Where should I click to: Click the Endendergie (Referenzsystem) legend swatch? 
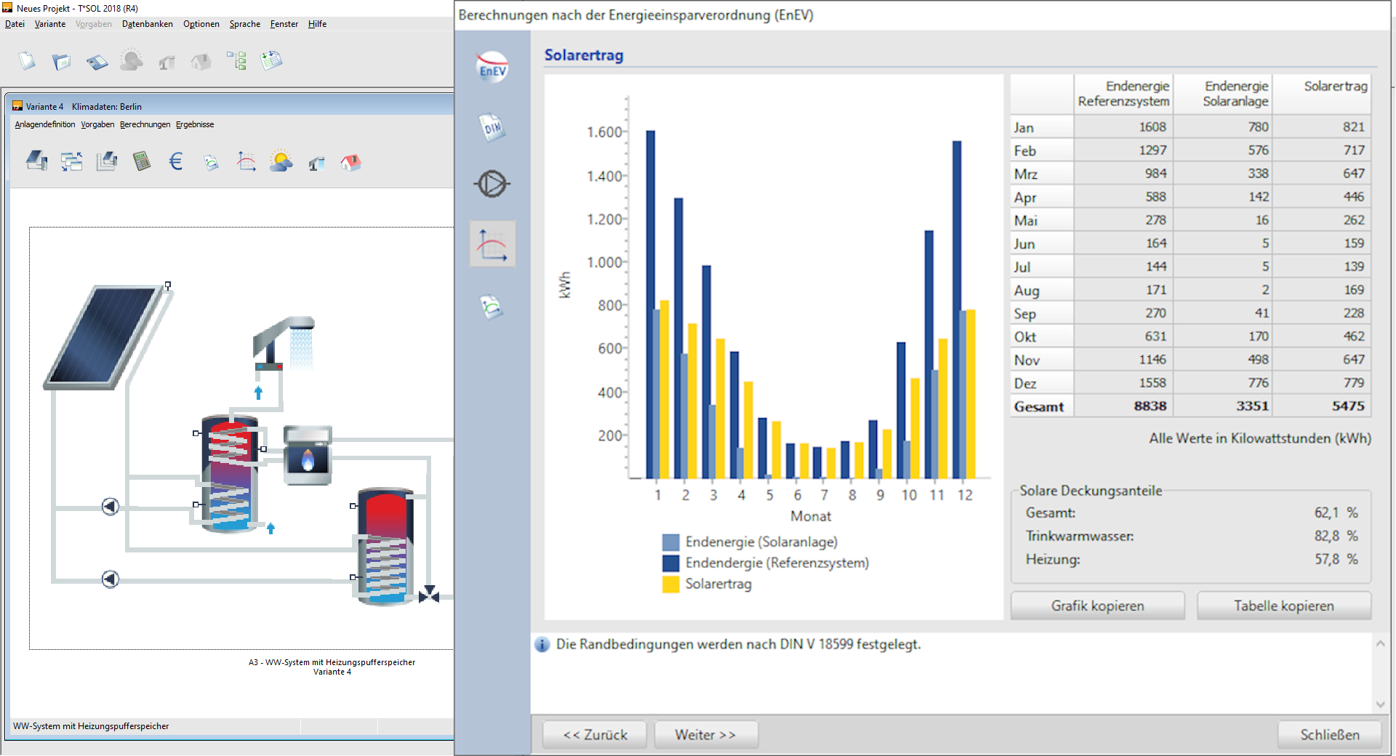[x=670, y=563]
